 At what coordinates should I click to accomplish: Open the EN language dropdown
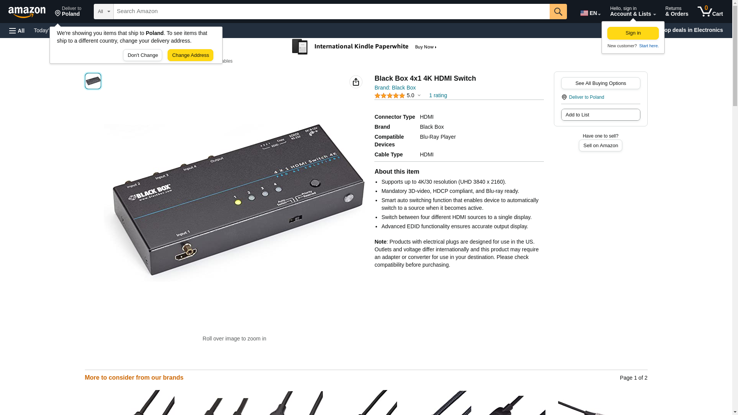[x=590, y=13]
